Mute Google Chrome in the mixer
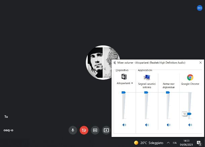 (190, 125)
